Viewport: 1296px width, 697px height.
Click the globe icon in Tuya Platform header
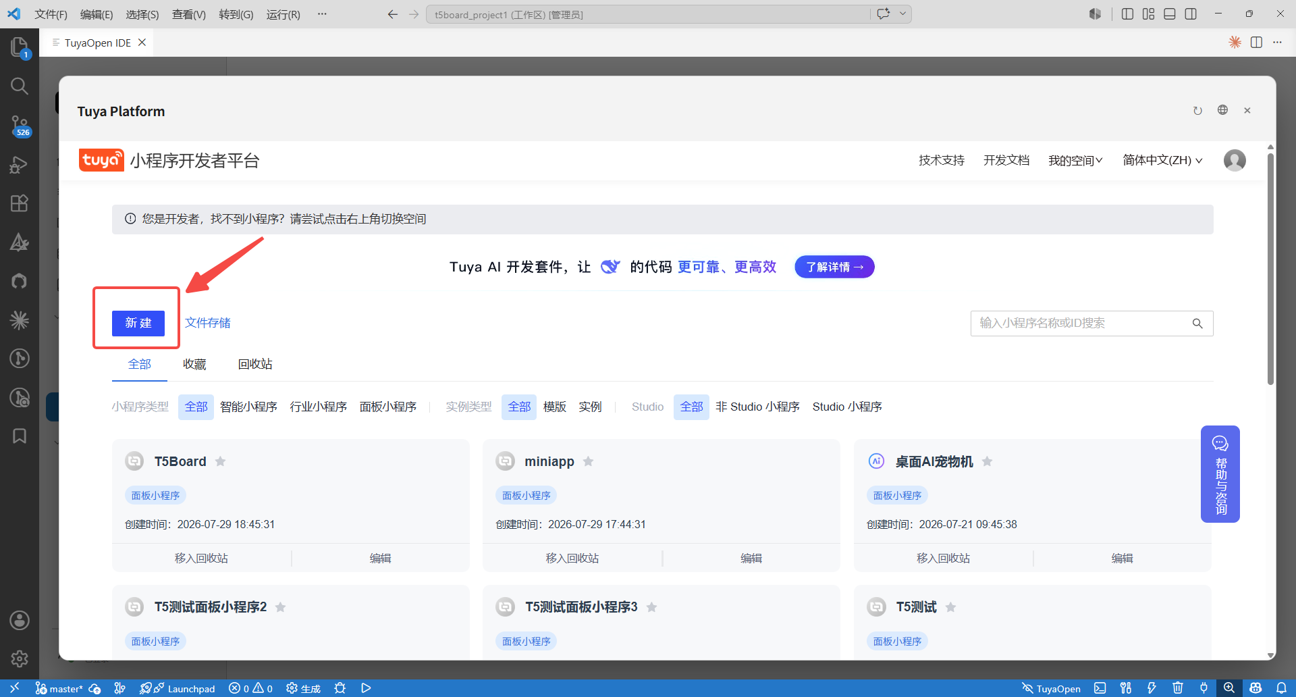[x=1222, y=110]
